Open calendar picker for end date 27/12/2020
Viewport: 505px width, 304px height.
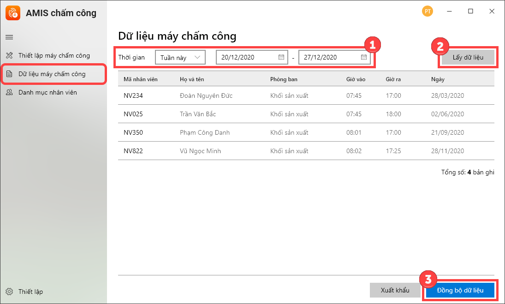click(364, 57)
